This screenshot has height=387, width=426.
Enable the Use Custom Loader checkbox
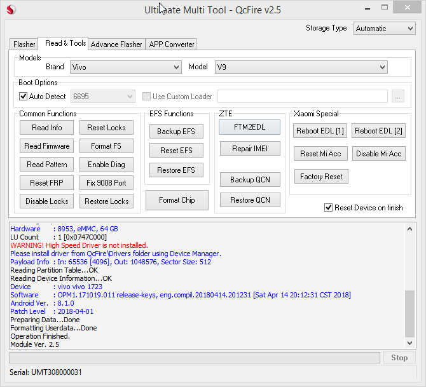click(x=147, y=97)
